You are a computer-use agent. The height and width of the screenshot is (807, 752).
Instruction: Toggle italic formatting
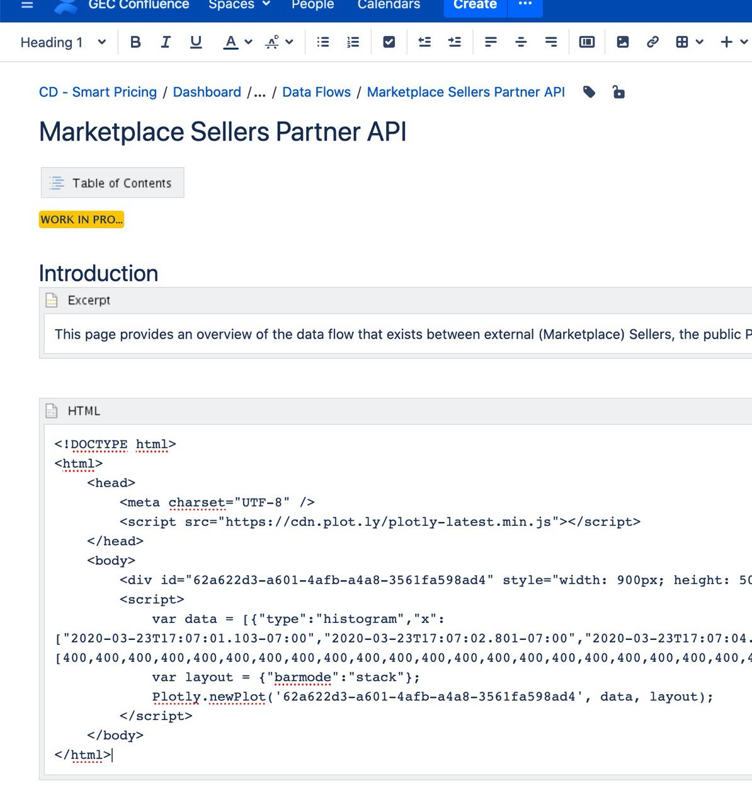point(165,42)
